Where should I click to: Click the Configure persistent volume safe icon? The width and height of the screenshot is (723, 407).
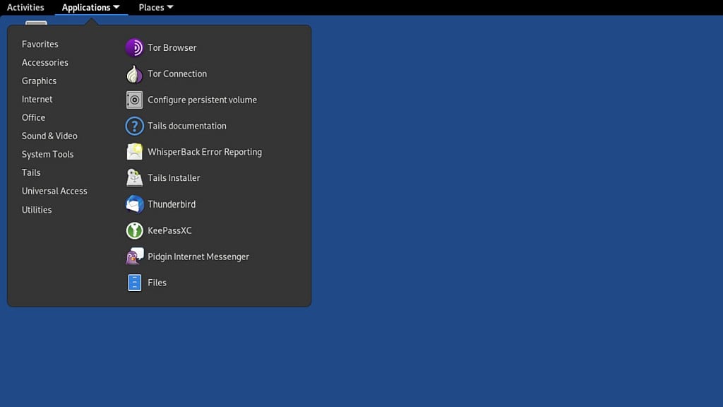(134, 100)
